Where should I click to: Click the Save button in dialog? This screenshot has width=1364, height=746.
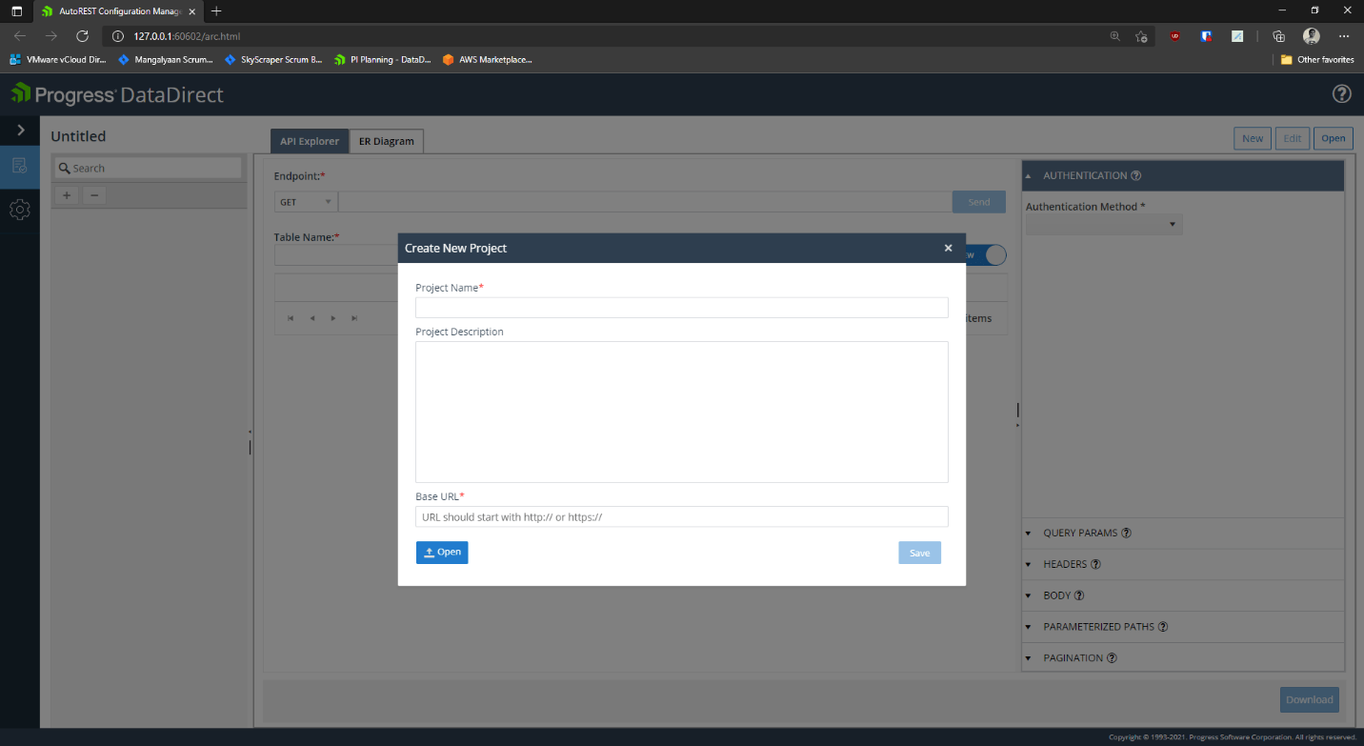coord(919,553)
